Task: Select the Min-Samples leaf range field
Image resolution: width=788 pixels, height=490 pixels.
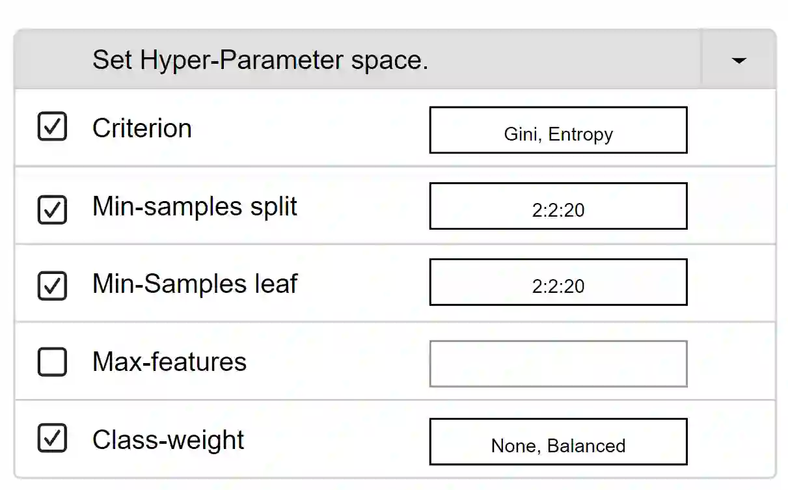Action: click(x=558, y=282)
